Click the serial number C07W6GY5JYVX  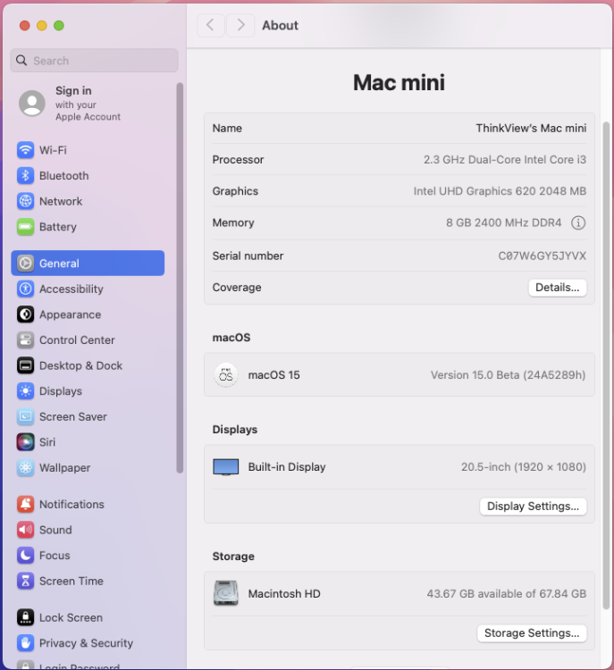(x=543, y=256)
